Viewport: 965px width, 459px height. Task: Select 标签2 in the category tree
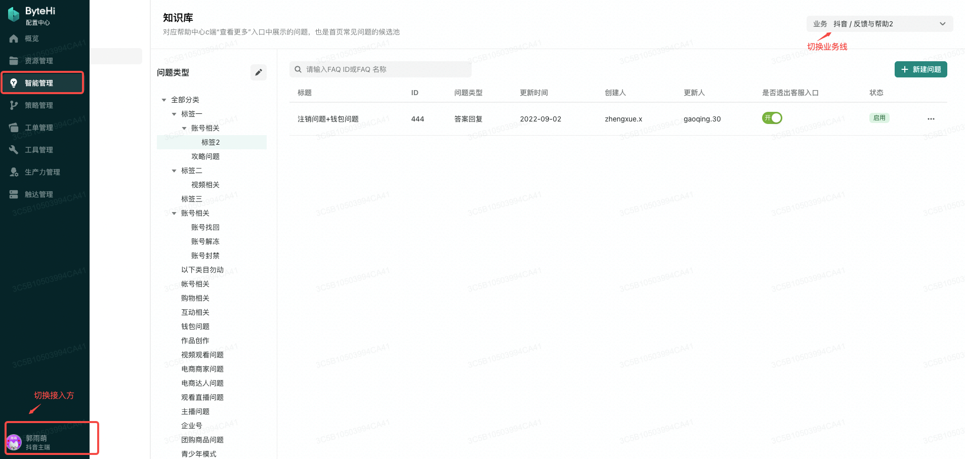tap(211, 142)
